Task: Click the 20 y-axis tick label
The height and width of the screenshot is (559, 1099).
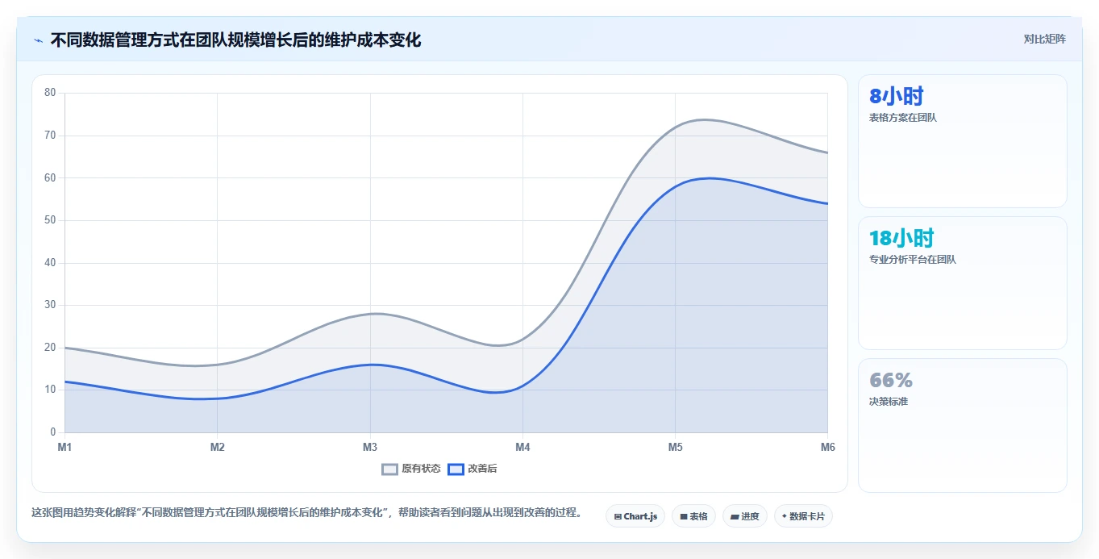Action: point(50,348)
